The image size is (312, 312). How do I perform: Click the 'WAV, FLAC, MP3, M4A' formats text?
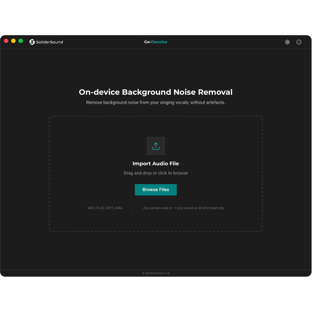click(105, 208)
